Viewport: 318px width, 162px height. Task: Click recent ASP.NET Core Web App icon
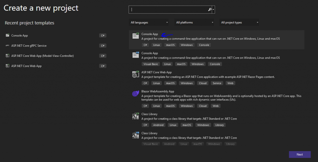tap(7, 66)
